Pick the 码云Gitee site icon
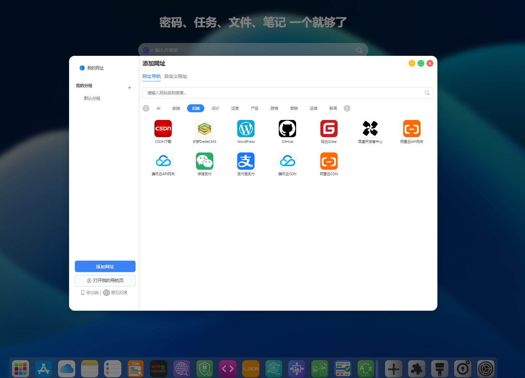The image size is (525, 378). point(329,129)
